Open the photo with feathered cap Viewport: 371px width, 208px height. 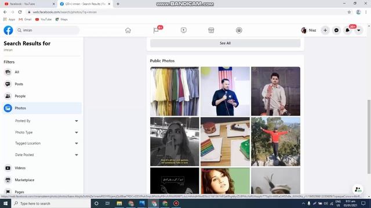click(x=276, y=181)
